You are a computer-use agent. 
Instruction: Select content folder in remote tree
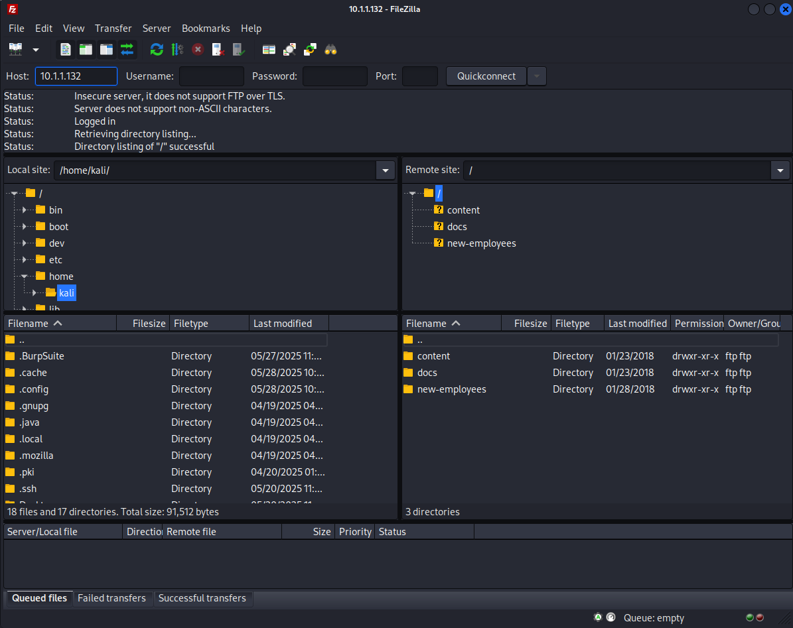click(x=463, y=210)
